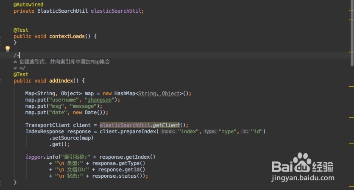Image resolution: width=354 pixels, height=190 pixels.
Task: Click the Chinese comment line about creating index
Action: (61, 62)
